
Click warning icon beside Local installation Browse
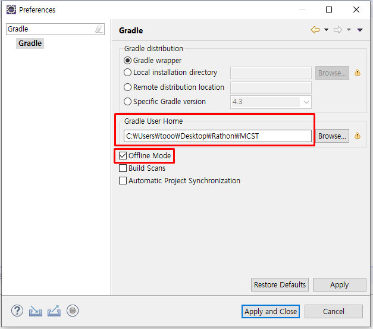click(358, 73)
